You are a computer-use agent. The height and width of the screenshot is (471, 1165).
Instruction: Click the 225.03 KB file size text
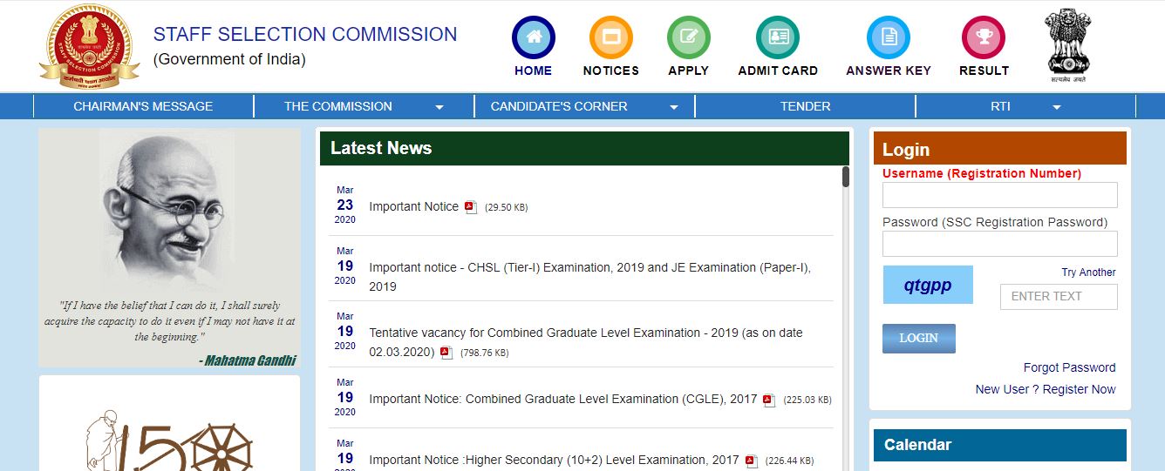coord(807,400)
